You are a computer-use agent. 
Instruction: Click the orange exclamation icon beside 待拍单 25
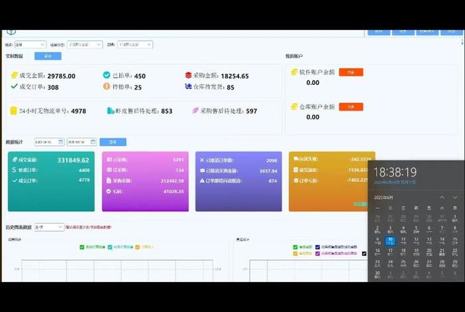tap(106, 86)
